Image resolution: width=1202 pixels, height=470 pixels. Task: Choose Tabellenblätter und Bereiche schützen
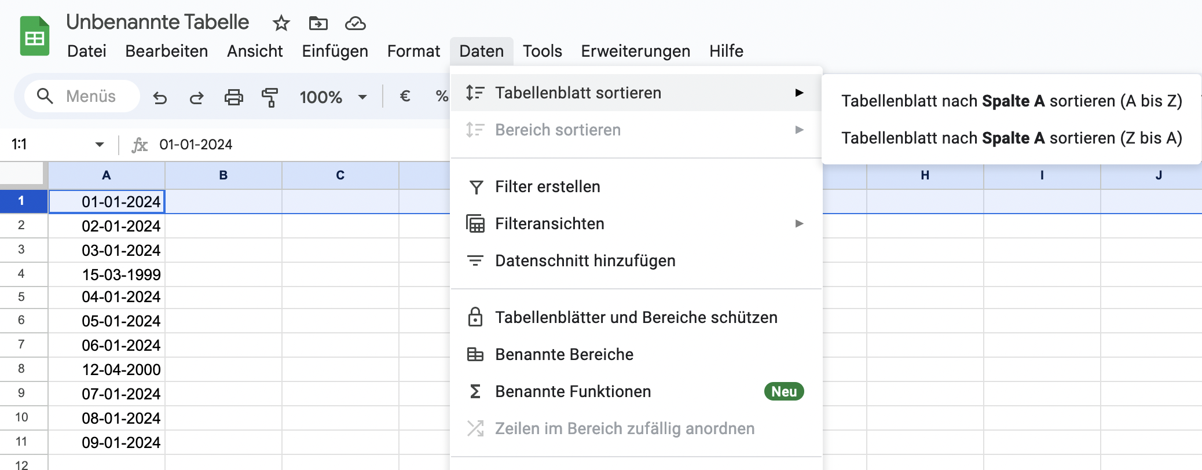pos(636,317)
